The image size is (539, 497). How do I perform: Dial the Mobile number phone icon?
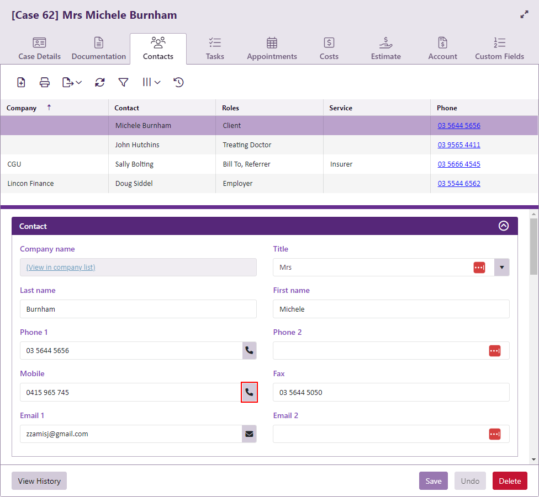(x=249, y=392)
